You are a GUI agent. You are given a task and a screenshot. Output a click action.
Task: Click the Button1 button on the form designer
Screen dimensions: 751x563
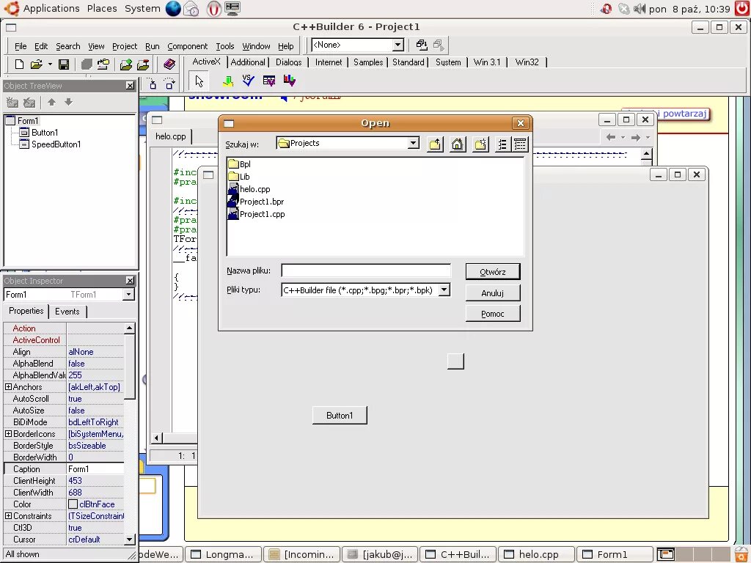[x=340, y=415]
